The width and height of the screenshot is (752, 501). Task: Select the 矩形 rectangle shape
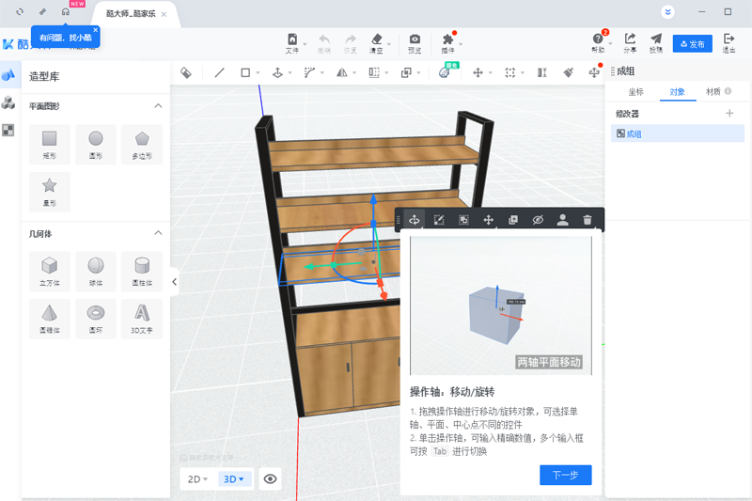click(x=50, y=143)
